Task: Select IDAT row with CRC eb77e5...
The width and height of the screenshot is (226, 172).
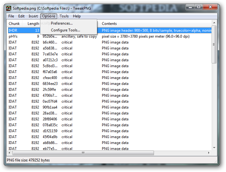Action: pyautogui.click(x=110, y=148)
